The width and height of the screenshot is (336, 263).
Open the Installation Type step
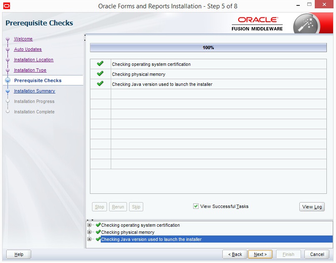point(30,70)
